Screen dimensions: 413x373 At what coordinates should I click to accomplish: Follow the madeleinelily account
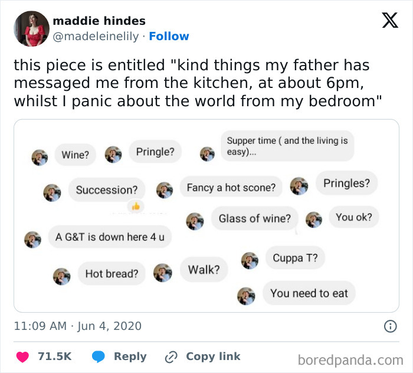(169, 37)
